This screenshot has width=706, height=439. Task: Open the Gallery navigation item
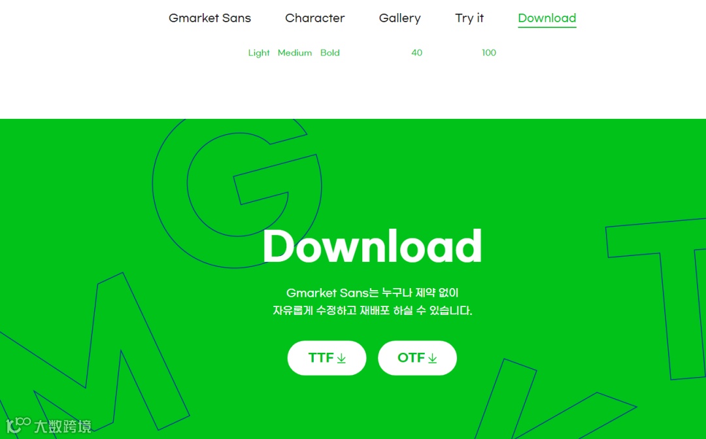click(400, 18)
